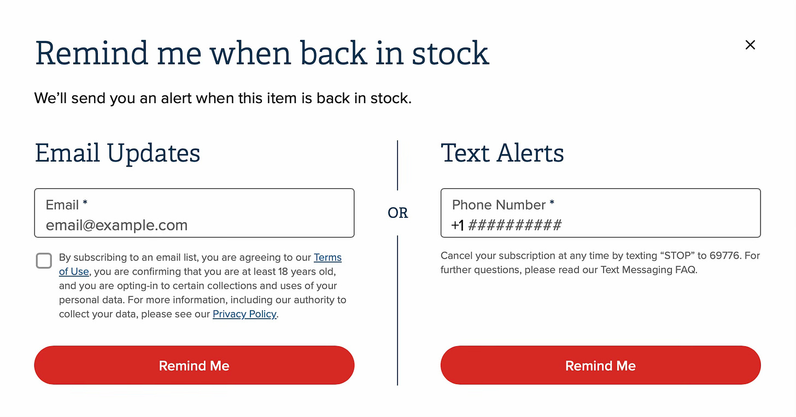
Task: Click the 'Phone Number *' field label
Action: click(503, 205)
